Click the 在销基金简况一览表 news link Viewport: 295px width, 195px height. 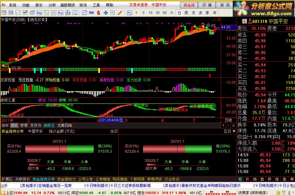tap(55, 186)
